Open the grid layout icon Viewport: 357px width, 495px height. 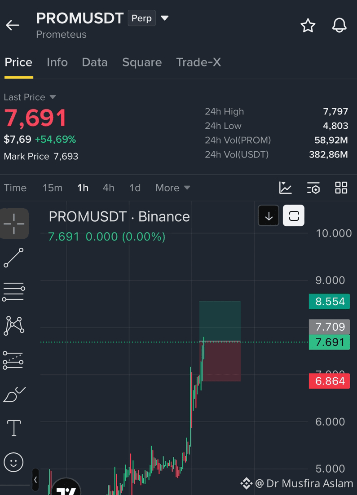341,188
